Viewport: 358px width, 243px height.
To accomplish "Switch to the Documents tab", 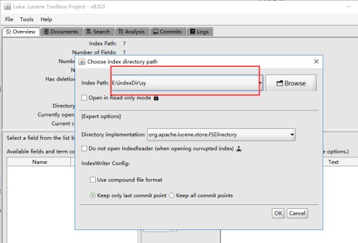I will (61, 32).
